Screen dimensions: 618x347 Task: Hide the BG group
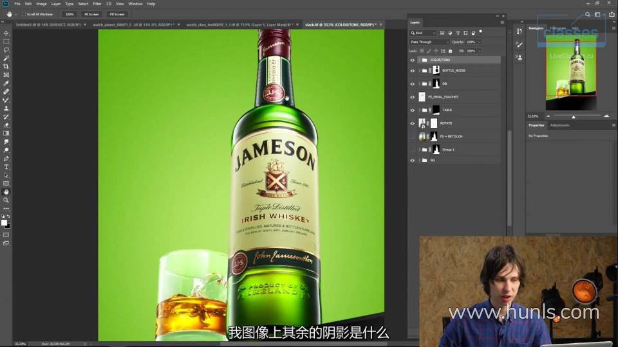pos(412,161)
